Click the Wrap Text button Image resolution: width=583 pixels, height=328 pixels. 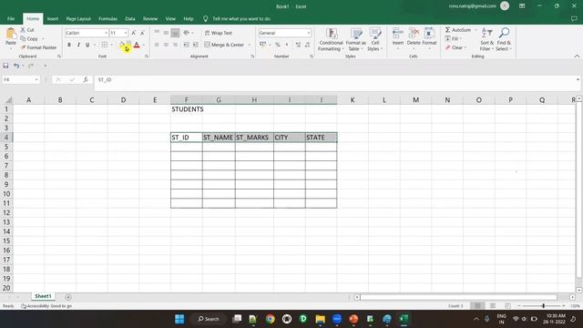click(219, 33)
